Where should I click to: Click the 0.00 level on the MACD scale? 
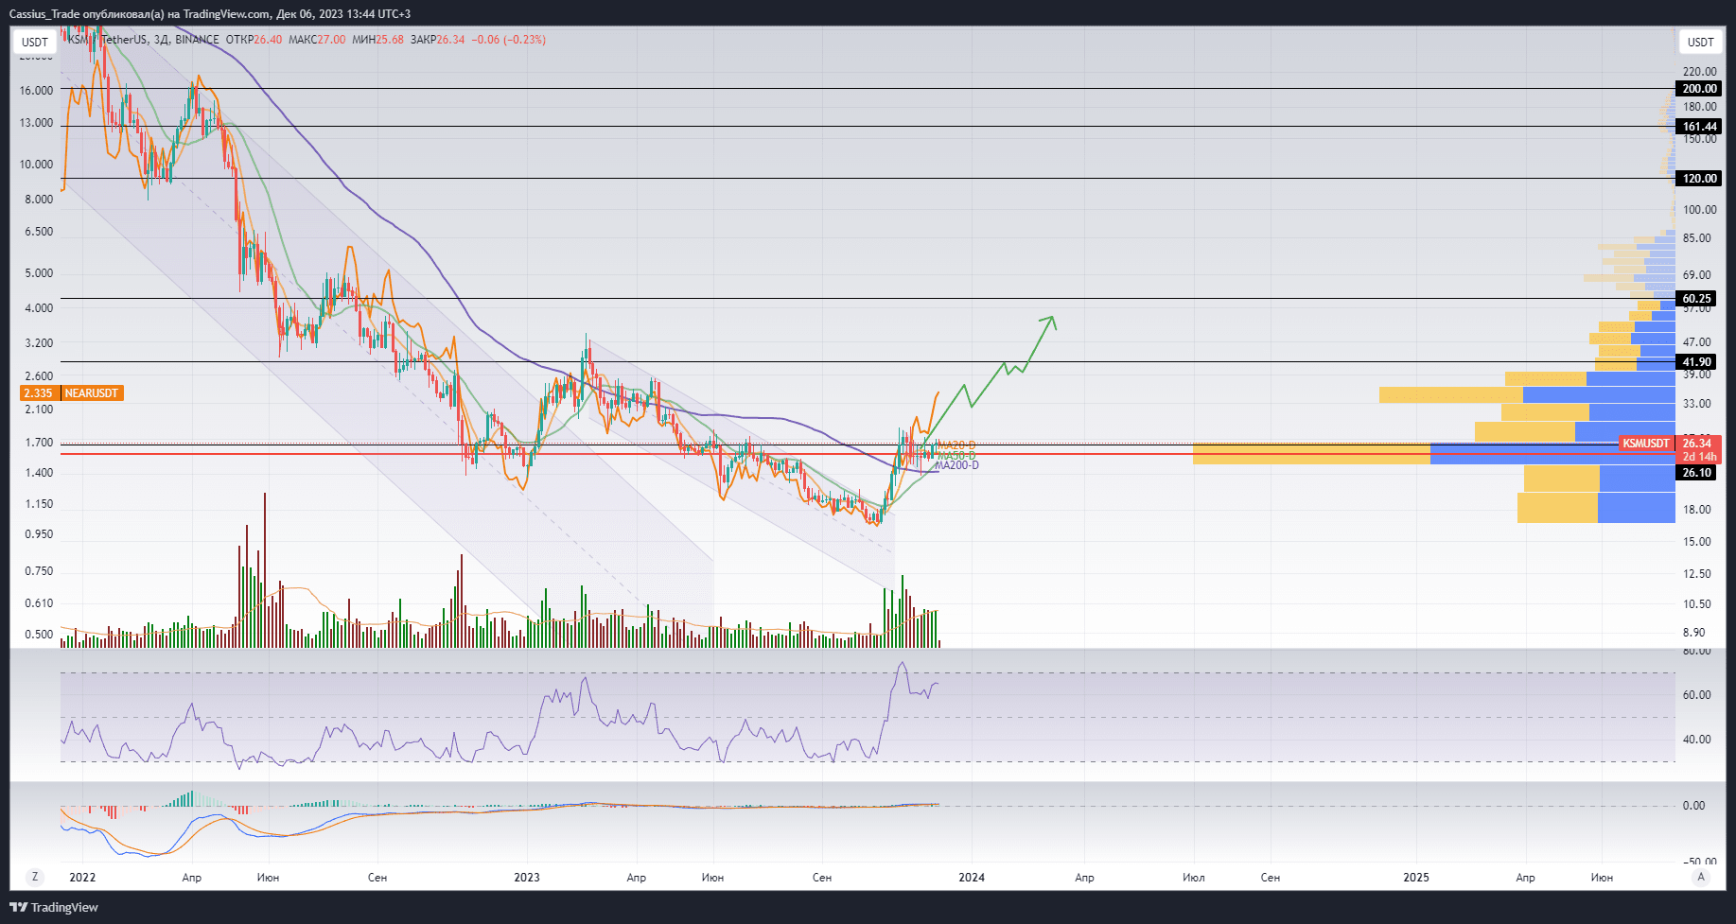pyautogui.click(x=1694, y=806)
